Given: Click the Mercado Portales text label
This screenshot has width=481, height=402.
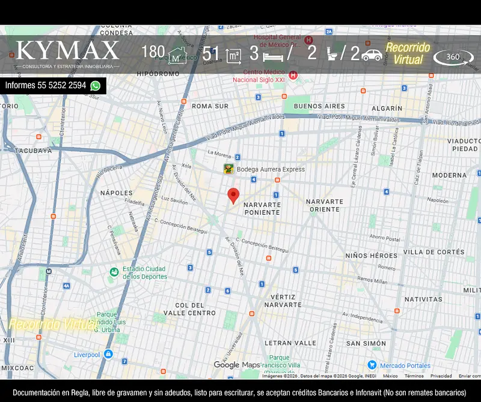Looking at the screenshot, I should pyautogui.click(x=405, y=365).
